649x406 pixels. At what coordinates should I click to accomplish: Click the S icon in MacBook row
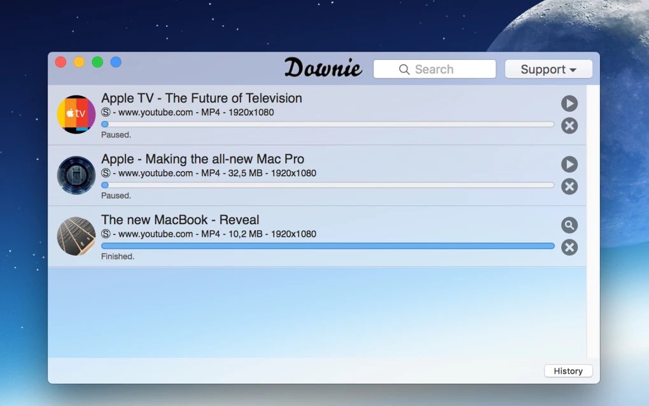tap(106, 234)
